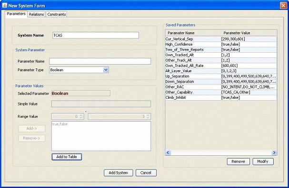This screenshot has width=289, height=188.
Task: Select the Other_RAC row
Action: [221, 87]
